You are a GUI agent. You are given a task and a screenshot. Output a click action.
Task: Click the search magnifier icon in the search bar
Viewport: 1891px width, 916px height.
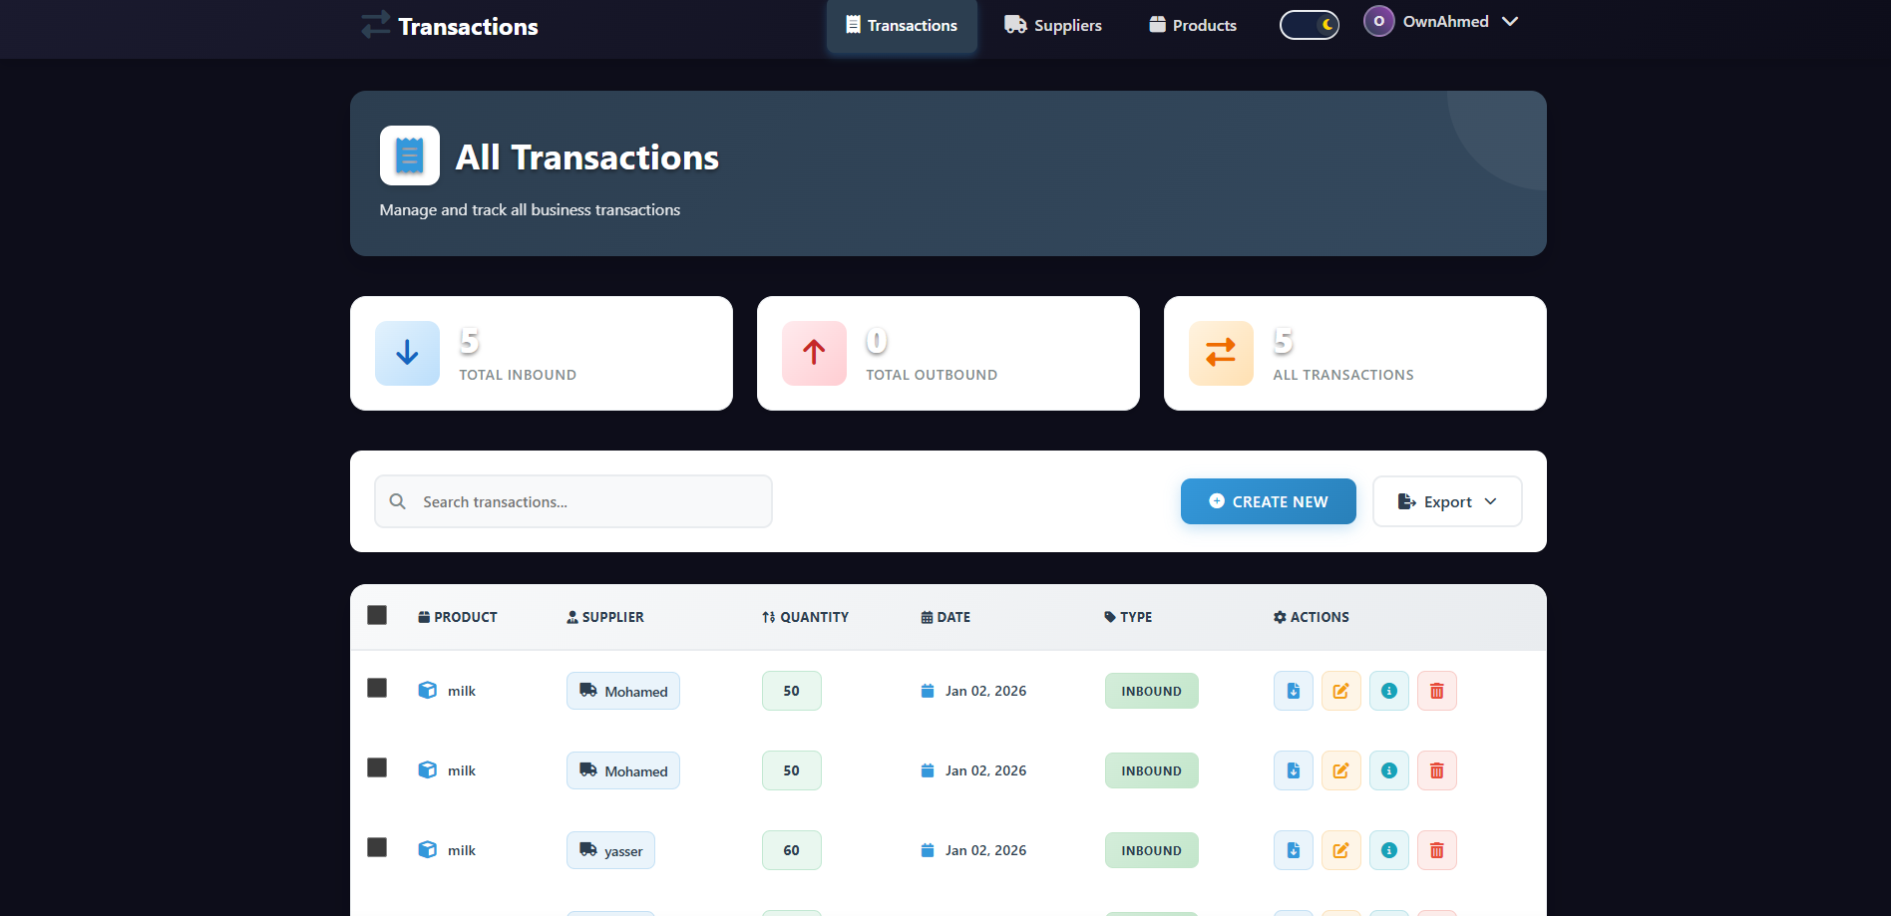click(398, 501)
